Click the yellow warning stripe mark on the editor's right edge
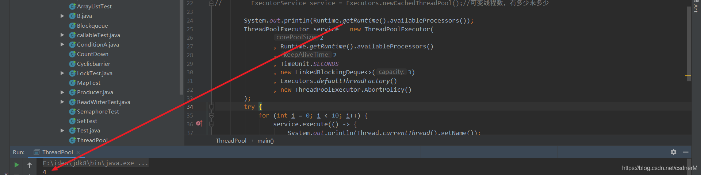The width and height of the screenshot is (701, 175). [x=688, y=76]
